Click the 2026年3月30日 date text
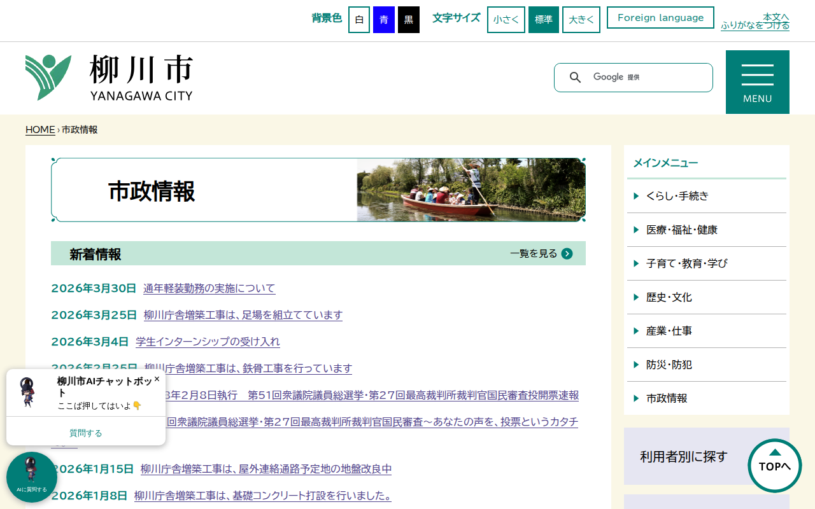This screenshot has height=509, width=815. coord(94,288)
